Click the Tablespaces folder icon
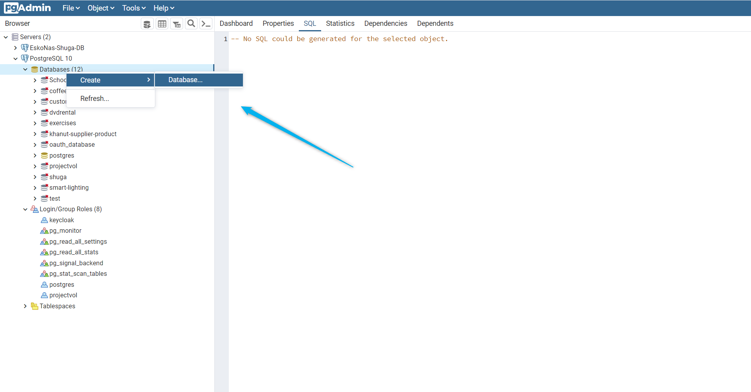Screen dimensions: 751x392 [34, 306]
